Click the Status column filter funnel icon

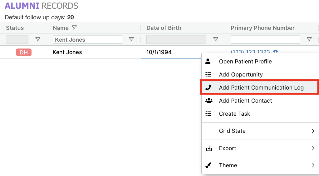pyautogui.click(x=38, y=39)
